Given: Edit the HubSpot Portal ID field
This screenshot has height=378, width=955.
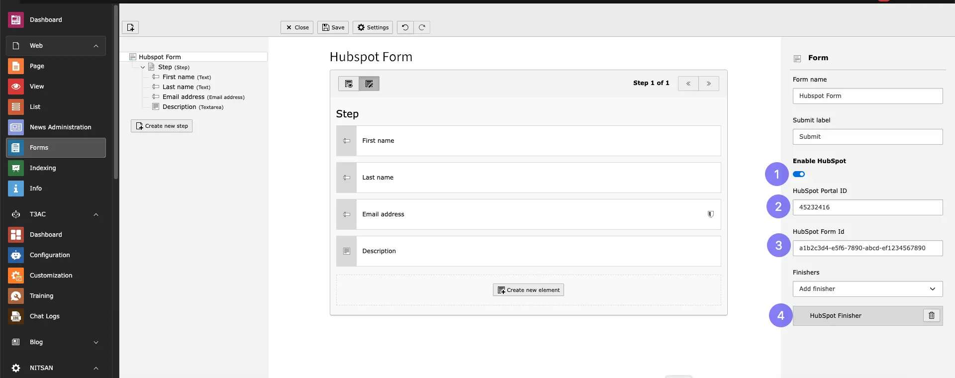Looking at the screenshot, I should coord(867,207).
